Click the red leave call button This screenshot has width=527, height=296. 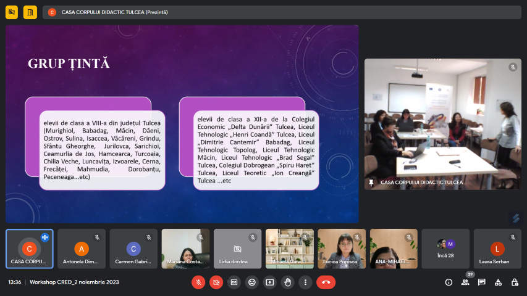pos(326,282)
